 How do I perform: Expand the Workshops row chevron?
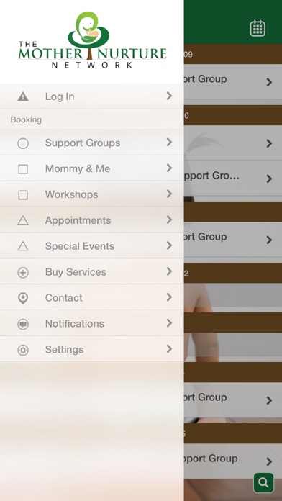pyautogui.click(x=169, y=194)
